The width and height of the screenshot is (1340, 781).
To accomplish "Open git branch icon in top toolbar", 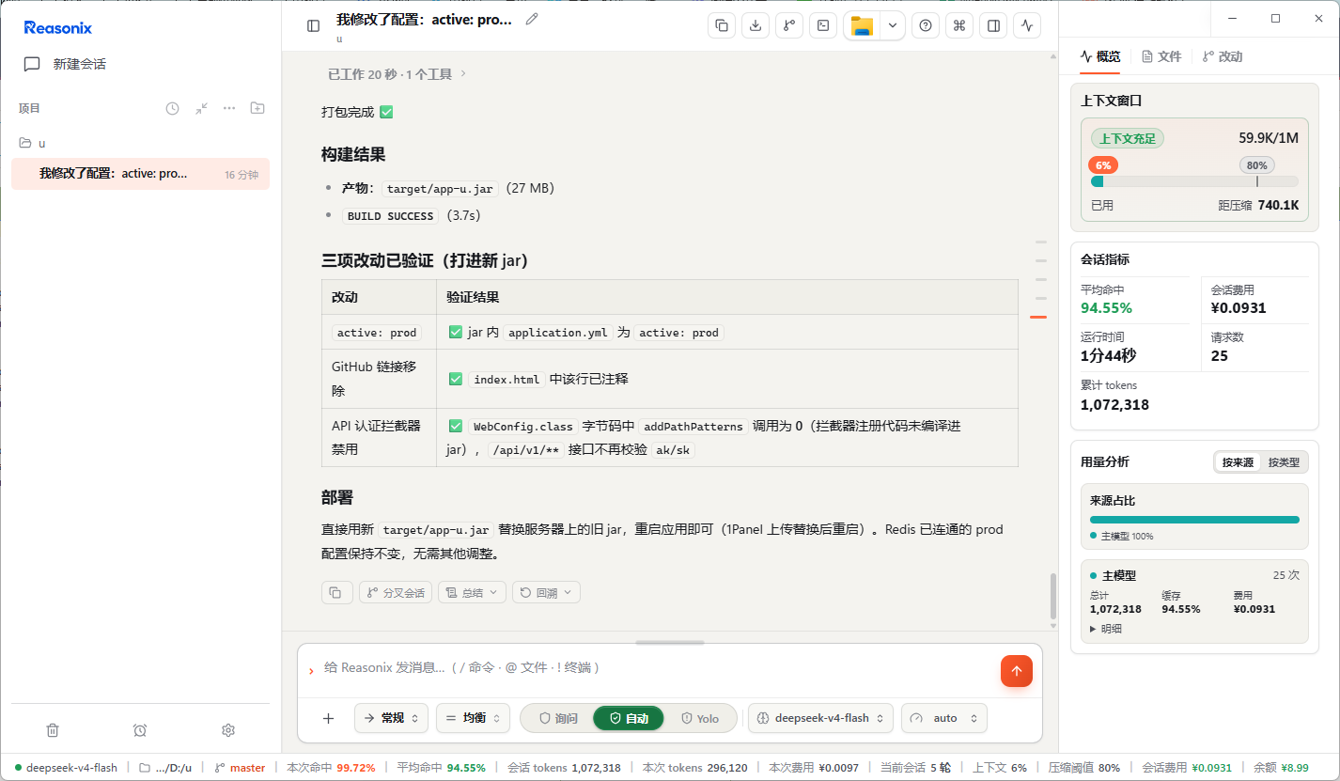I will point(789,25).
